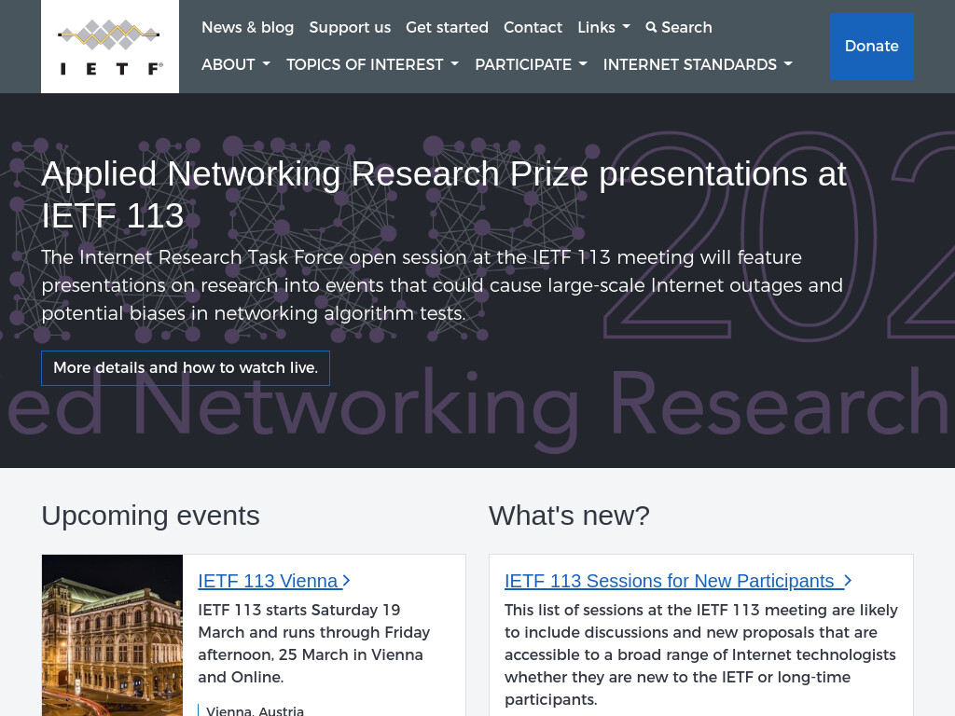Screen dimensions: 955x716
Task: Go to Support us page
Action: [x=350, y=27]
